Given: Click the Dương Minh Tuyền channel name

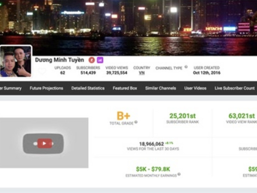Looking at the screenshot, I should pos(60,60).
